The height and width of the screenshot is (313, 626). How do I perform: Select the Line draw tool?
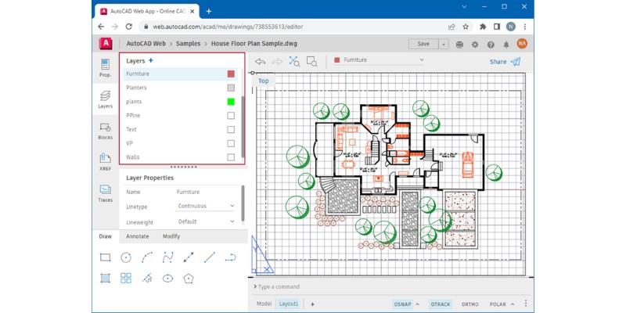[210, 257]
